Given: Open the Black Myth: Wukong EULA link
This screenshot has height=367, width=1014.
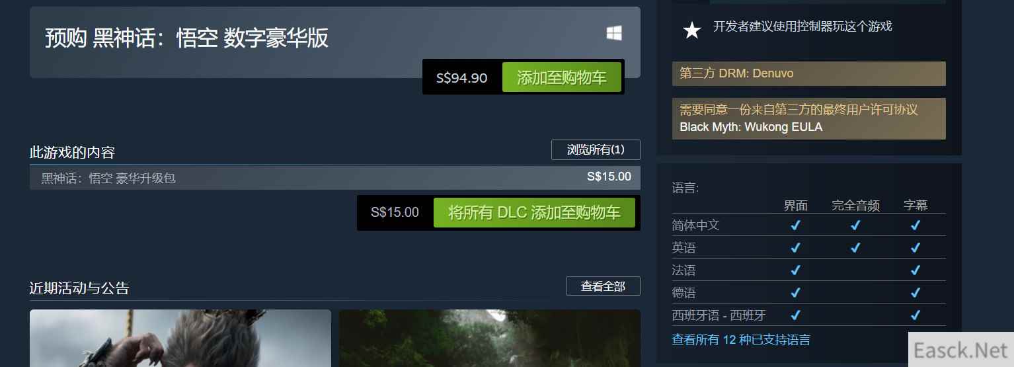Looking at the screenshot, I should [751, 127].
